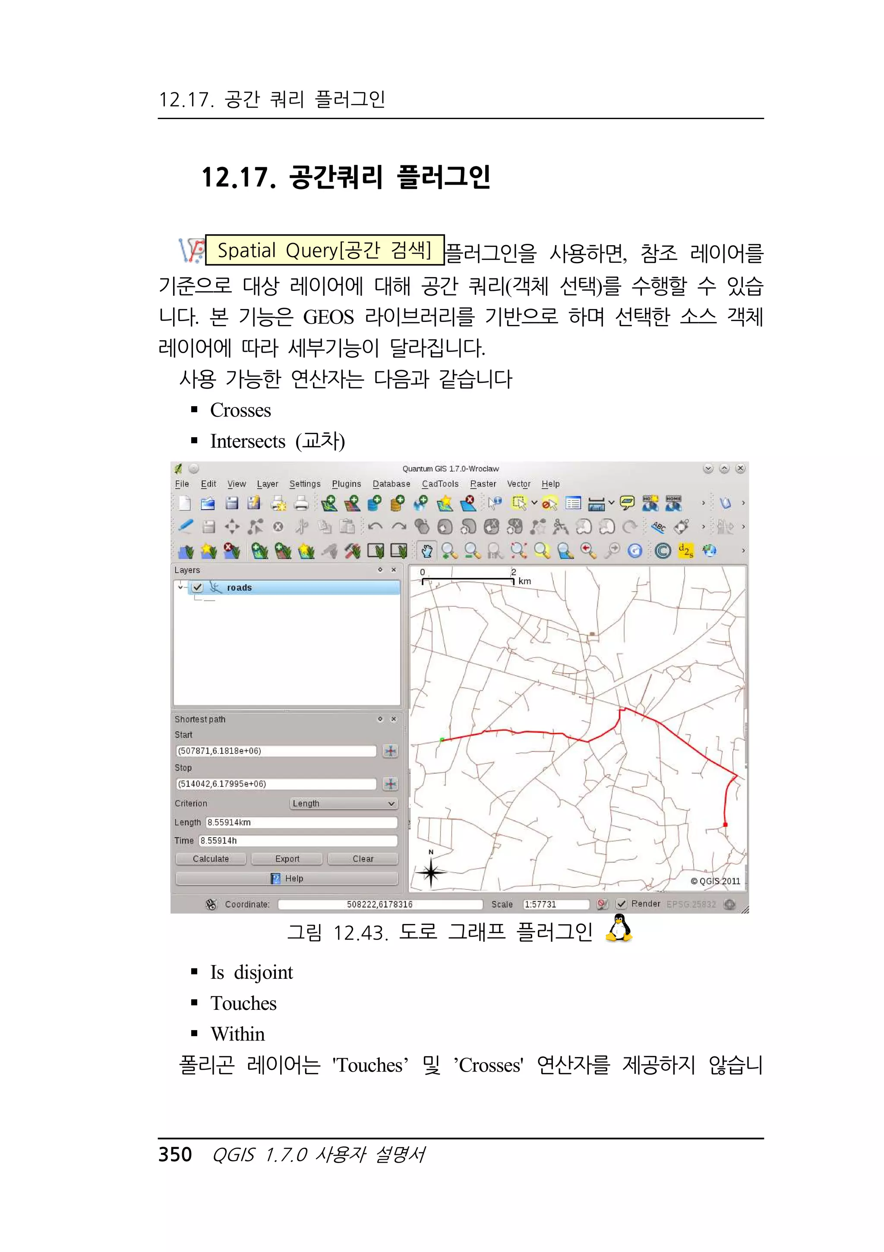Click the Add Vector Layer icon
The width and height of the screenshot is (884, 1252).
tap(329, 503)
